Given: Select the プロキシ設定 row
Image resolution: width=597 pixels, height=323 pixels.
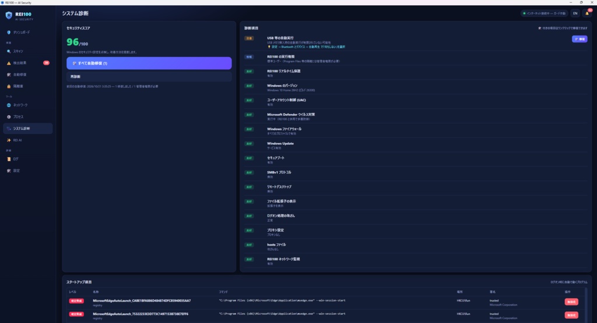Looking at the screenshot, I should [416, 232].
